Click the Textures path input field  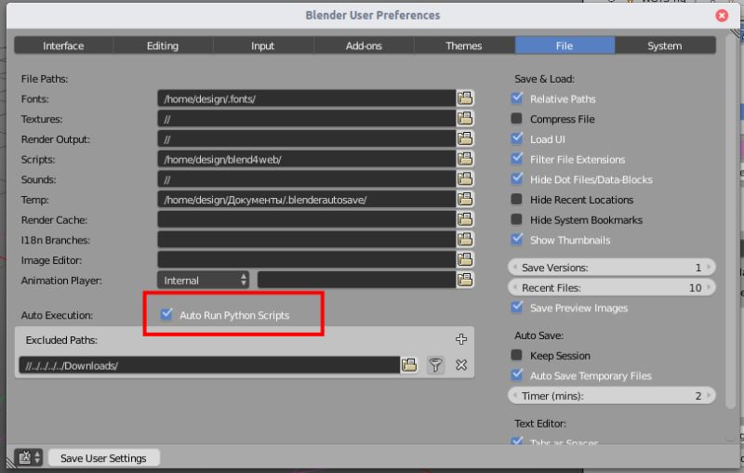pos(307,119)
